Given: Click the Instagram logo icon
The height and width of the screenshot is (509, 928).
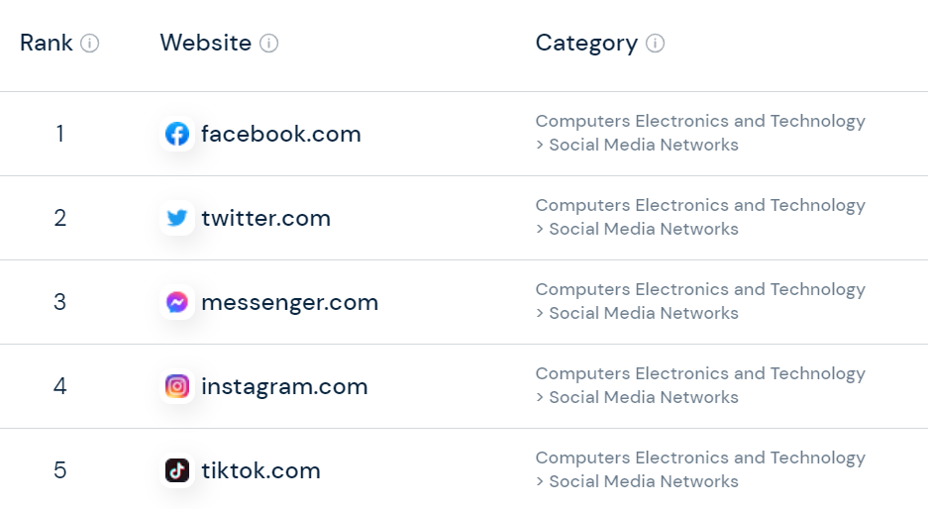Looking at the screenshot, I should pyautogui.click(x=177, y=386).
